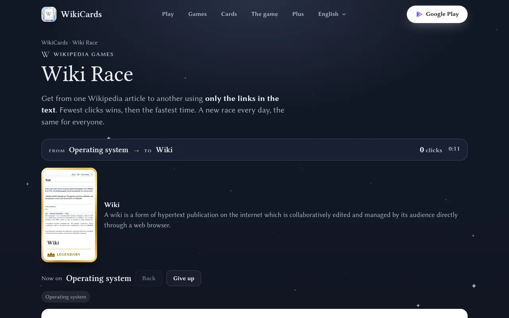Click the 0:11 timer
509x318 pixels.
pyautogui.click(x=454, y=149)
